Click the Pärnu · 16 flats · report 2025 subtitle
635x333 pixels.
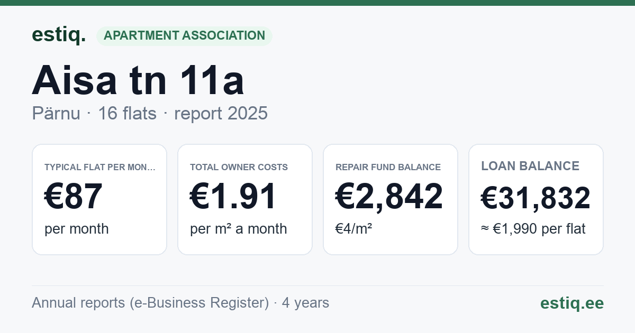tap(150, 114)
